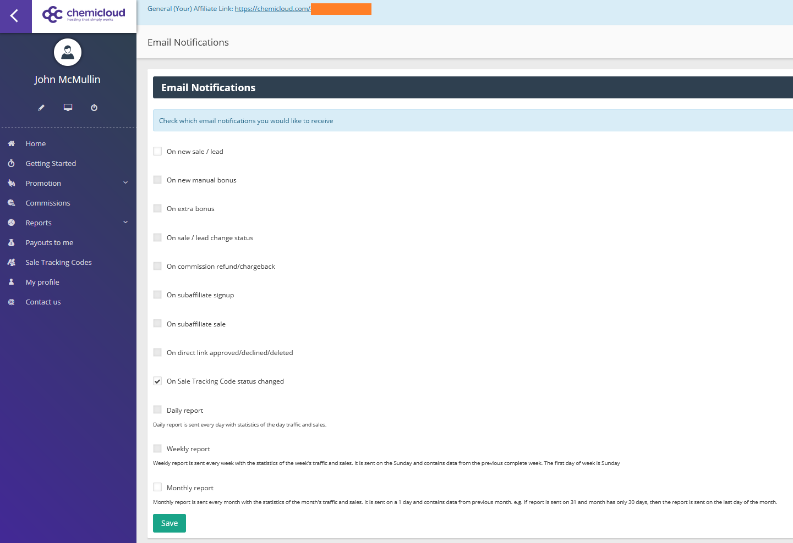This screenshot has height=543, width=793.
Task: Open Commissions from the sidebar
Action: (x=48, y=203)
